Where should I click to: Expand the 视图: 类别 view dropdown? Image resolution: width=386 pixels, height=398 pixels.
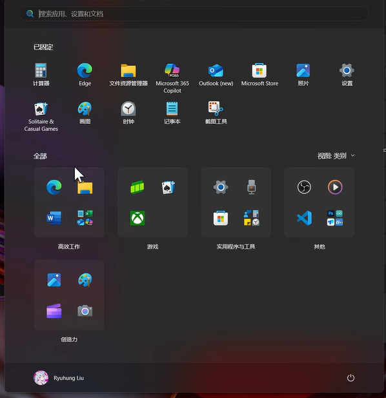[336, 155]
